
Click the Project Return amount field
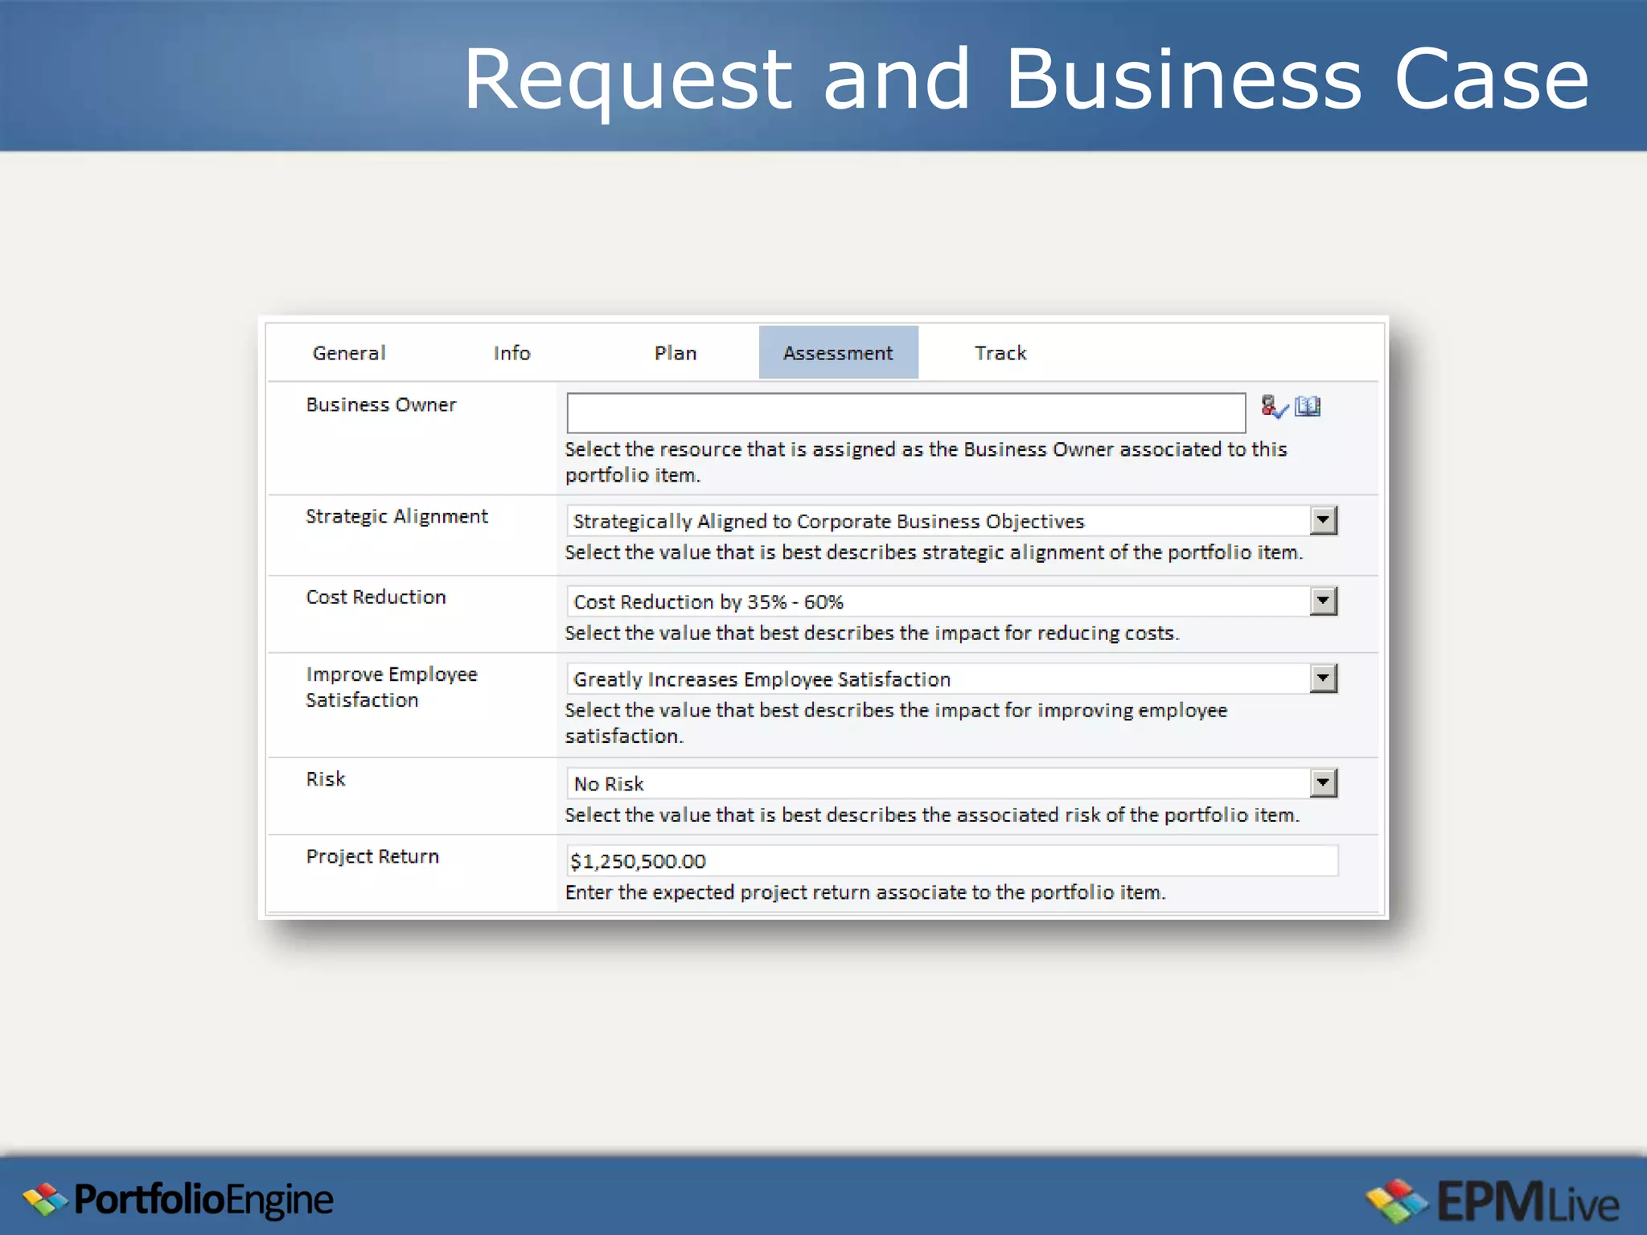(x=952, y=861)
